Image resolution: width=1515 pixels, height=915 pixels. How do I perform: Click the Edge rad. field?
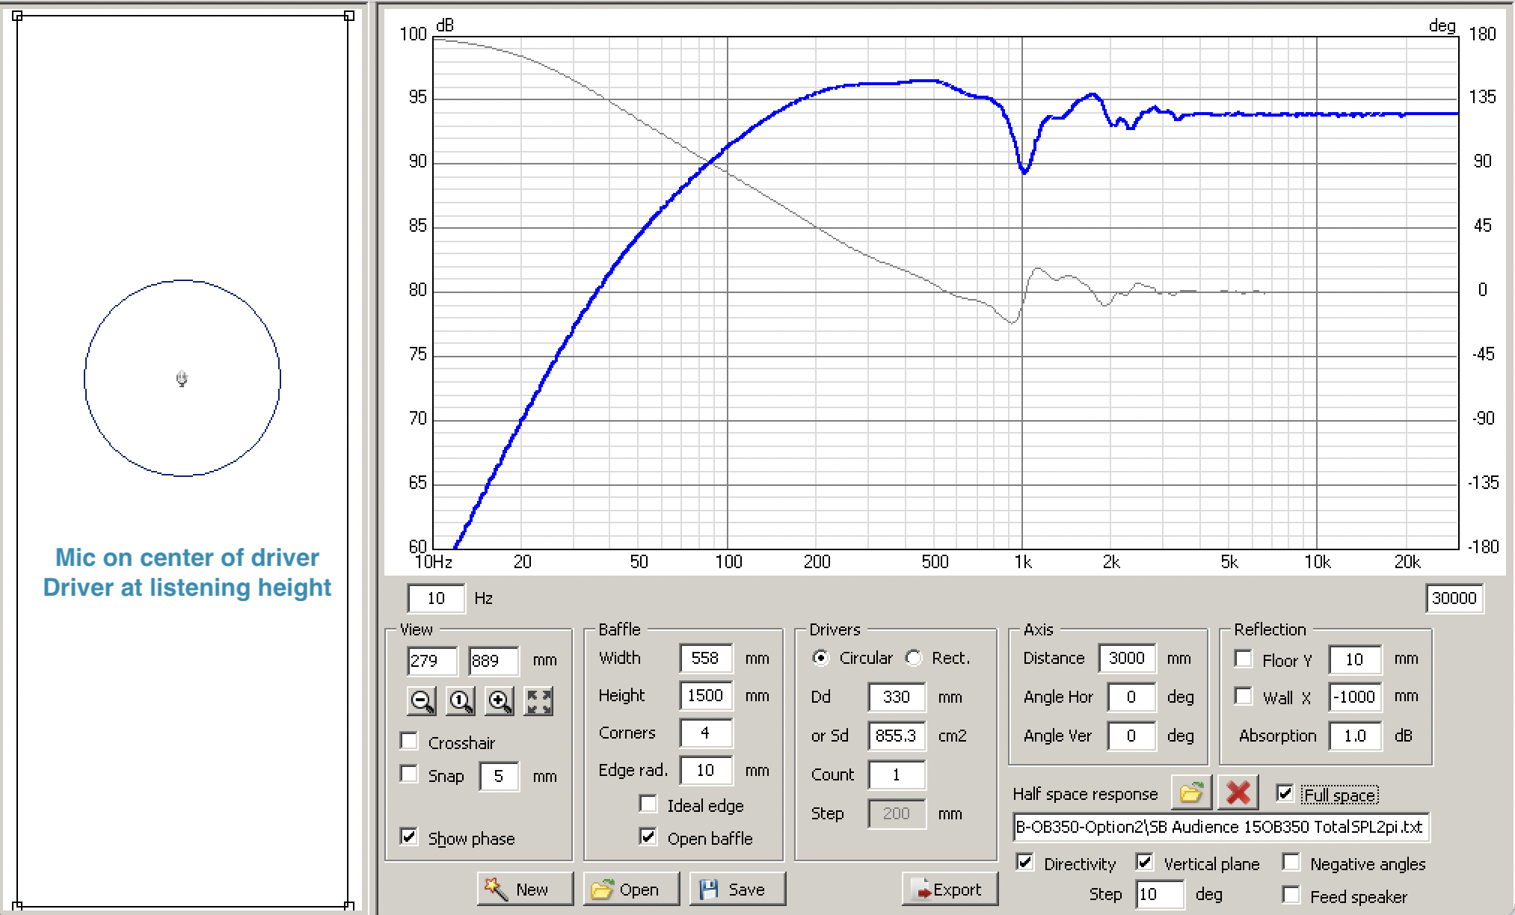click(x=706, y=770)
